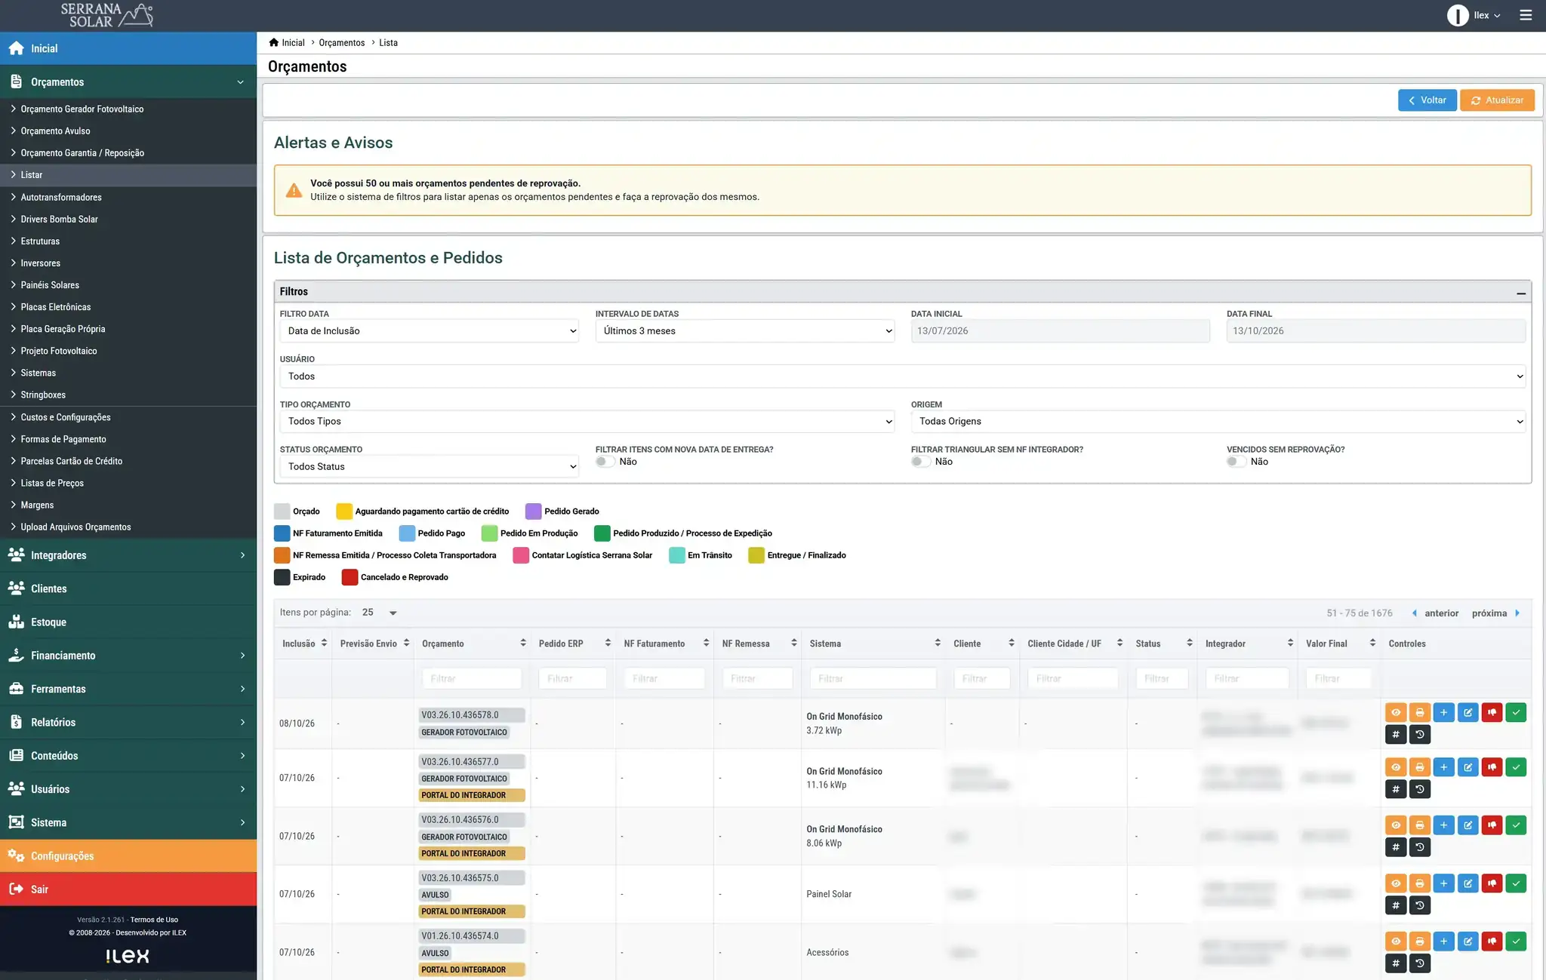Click plus icon for quote V03.26.10.436577.0
Viewport: 1546px width, 980px height.
coord(1443,767)
